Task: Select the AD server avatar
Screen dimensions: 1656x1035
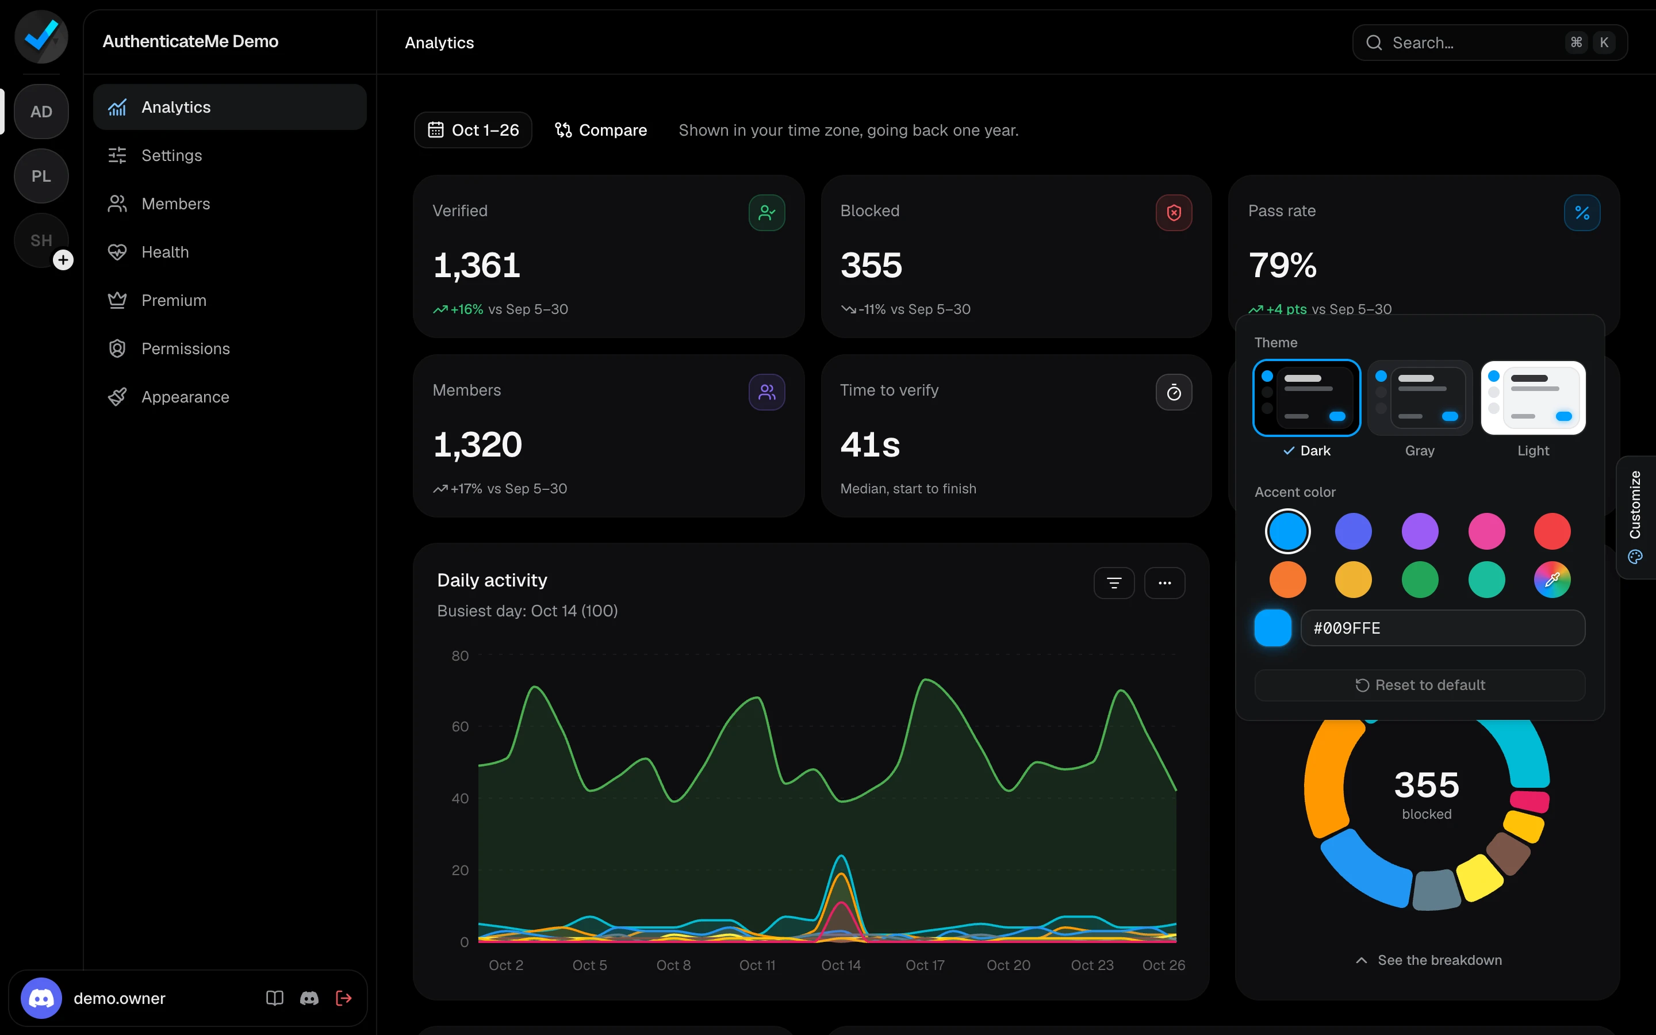Action: 41,112
